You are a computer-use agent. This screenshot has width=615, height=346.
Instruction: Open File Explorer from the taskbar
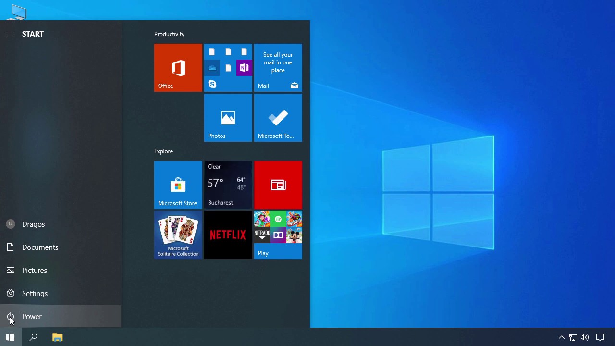(57, 337)
